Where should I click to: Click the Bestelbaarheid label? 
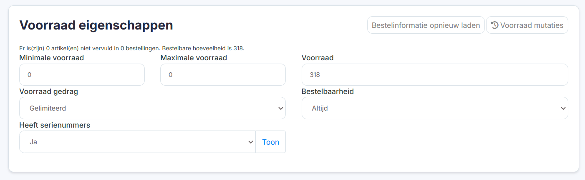tap(328, 91)
